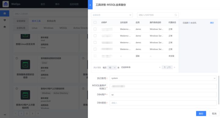
Task: Filter by the Linux tag
Action: 35,28
